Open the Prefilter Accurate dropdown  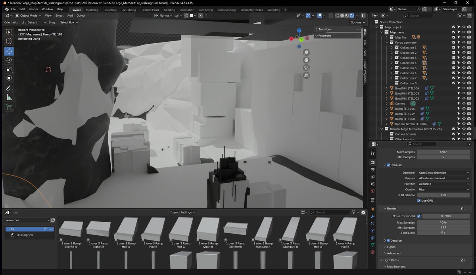tap(443, 184)
